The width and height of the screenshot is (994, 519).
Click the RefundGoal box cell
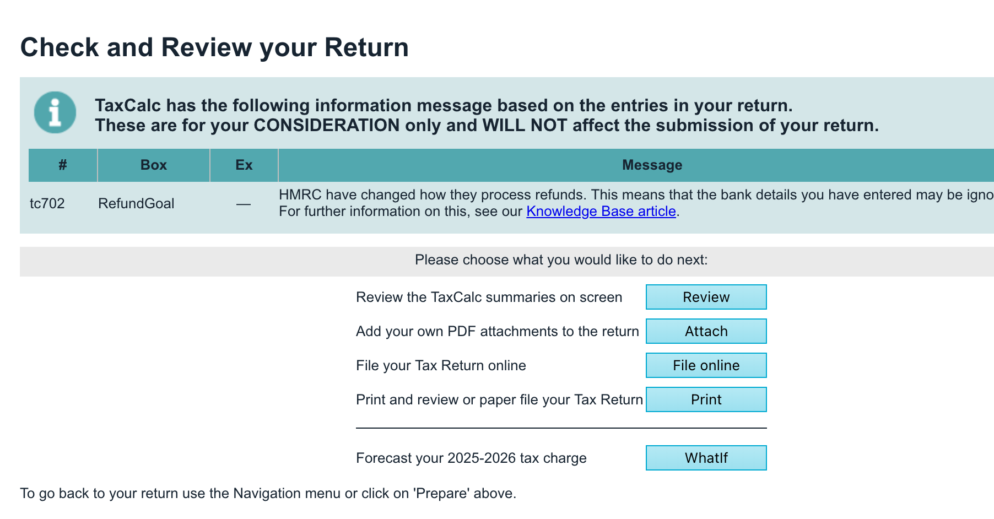[136, 203]
